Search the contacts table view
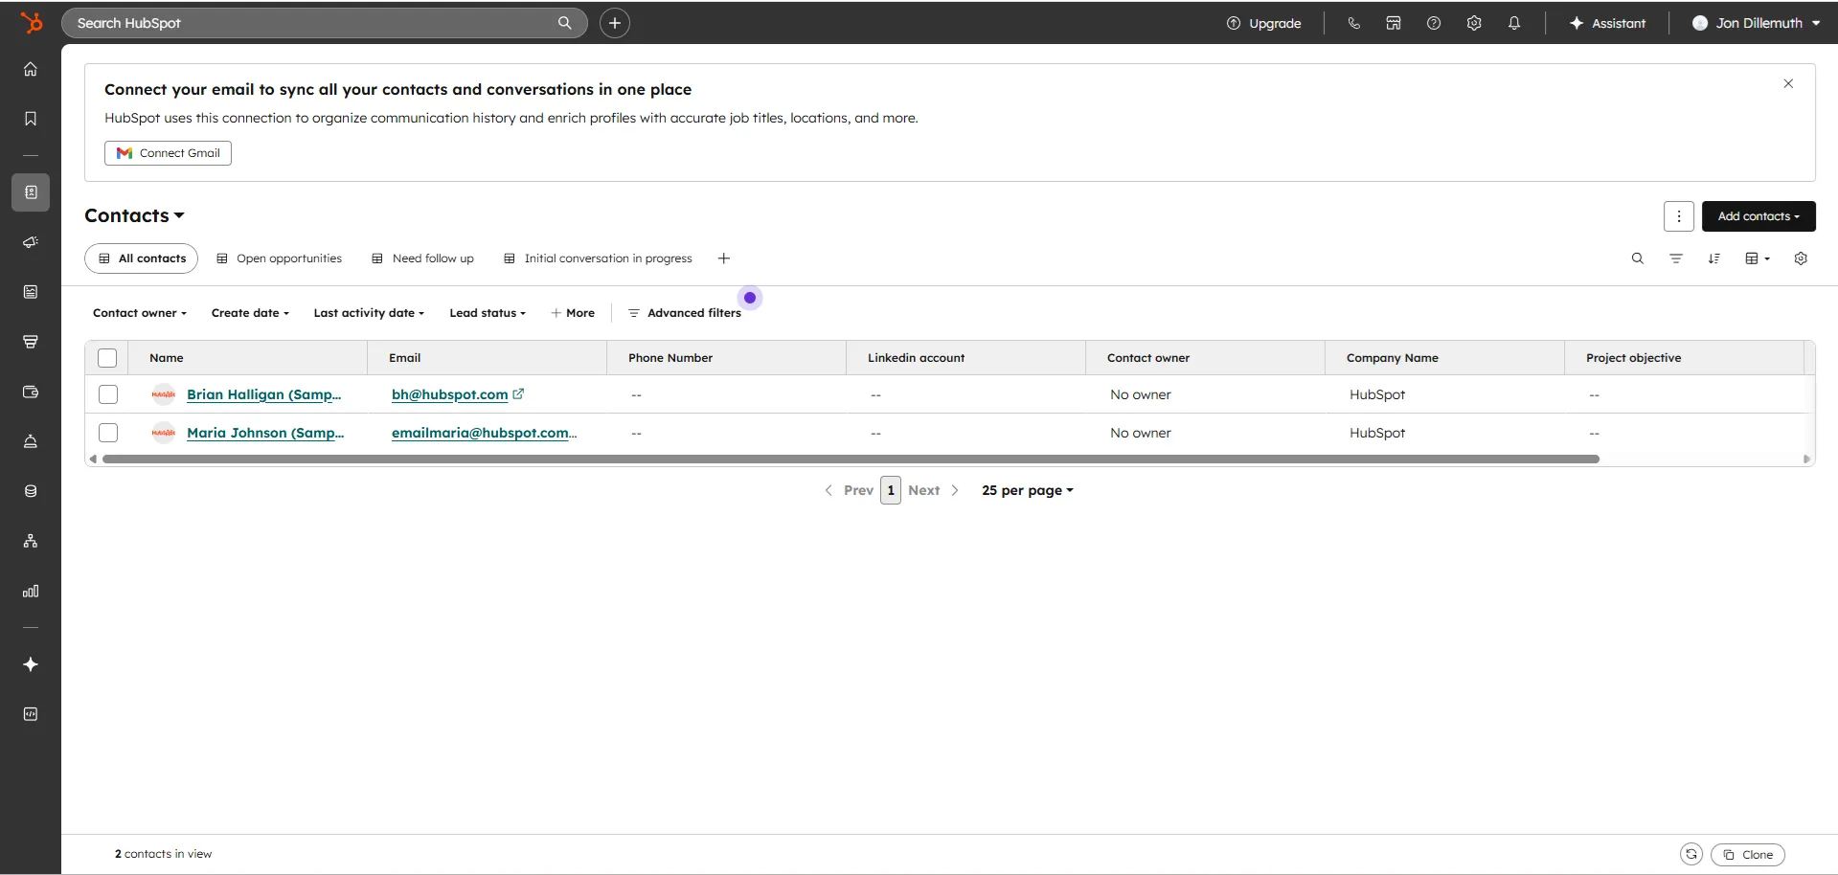 1638,258
